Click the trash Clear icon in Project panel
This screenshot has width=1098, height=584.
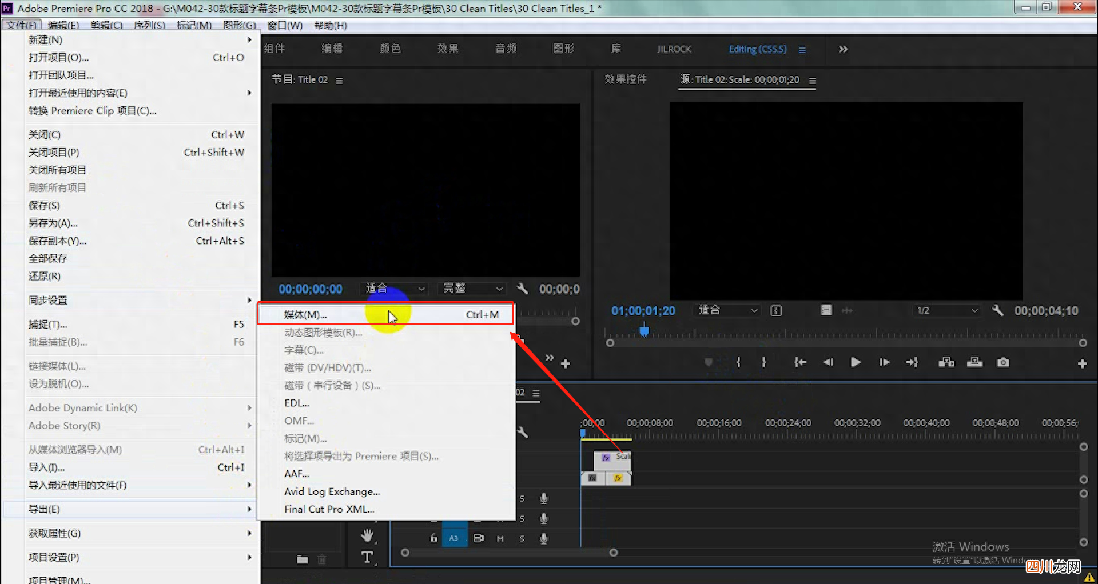tap(322, 559)
